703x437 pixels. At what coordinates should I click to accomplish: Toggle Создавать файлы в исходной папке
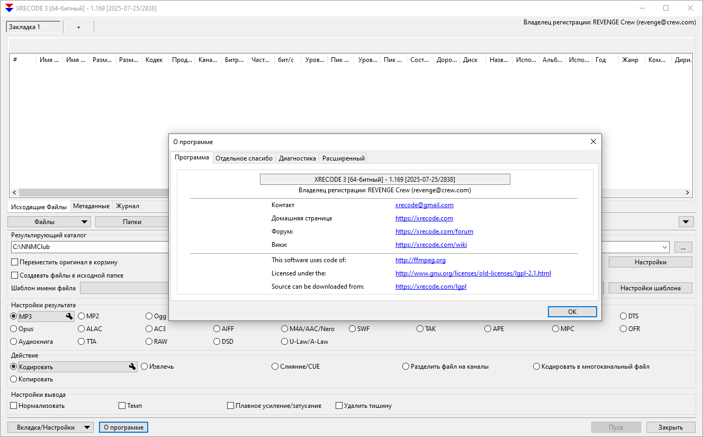(x=15, y=275)
